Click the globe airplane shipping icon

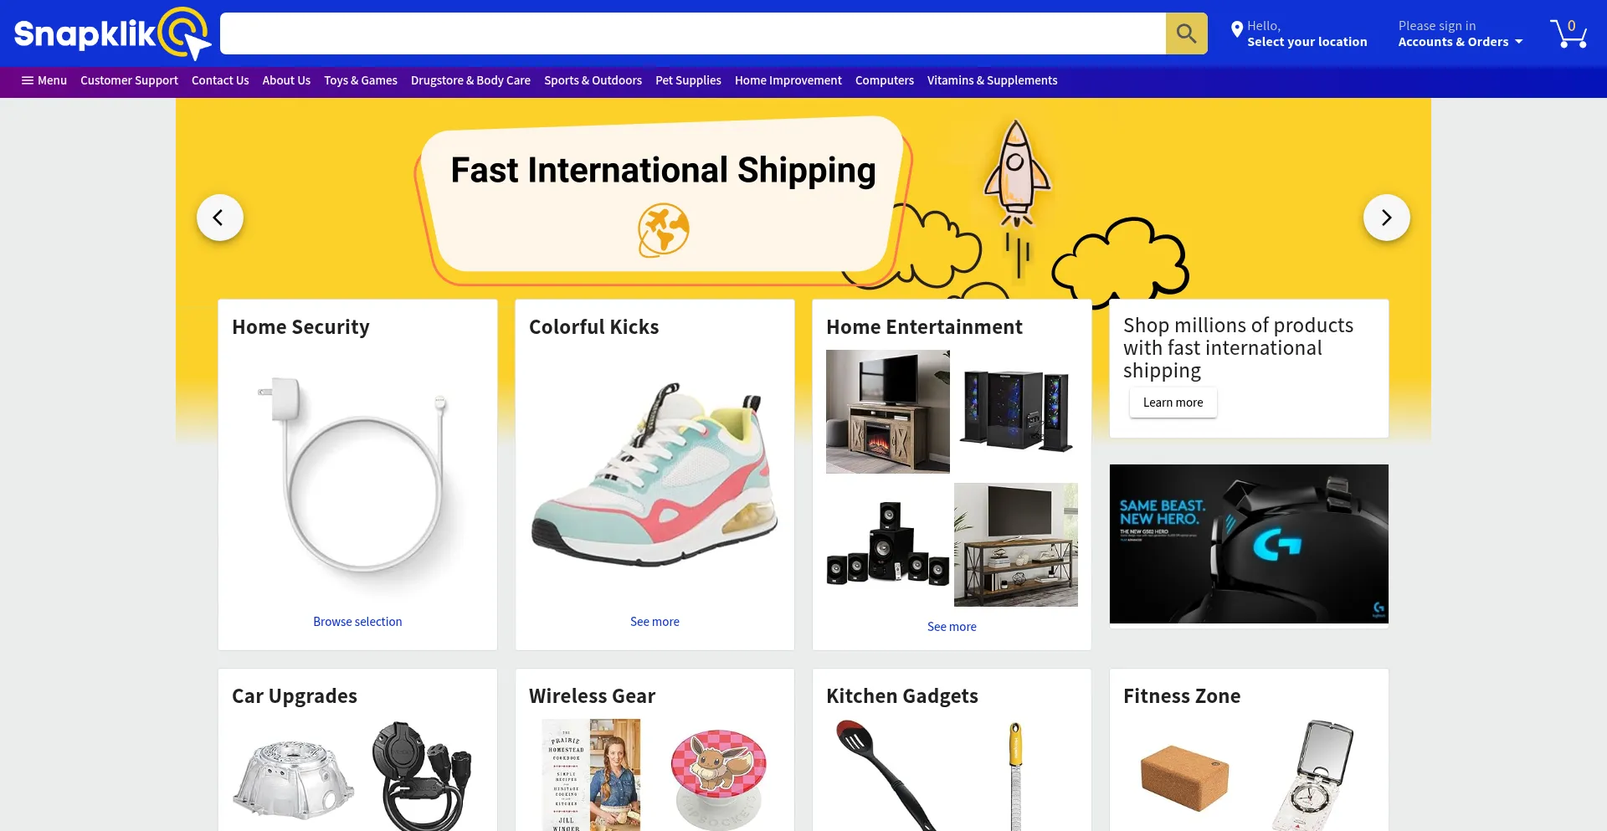tap(663, 229)
